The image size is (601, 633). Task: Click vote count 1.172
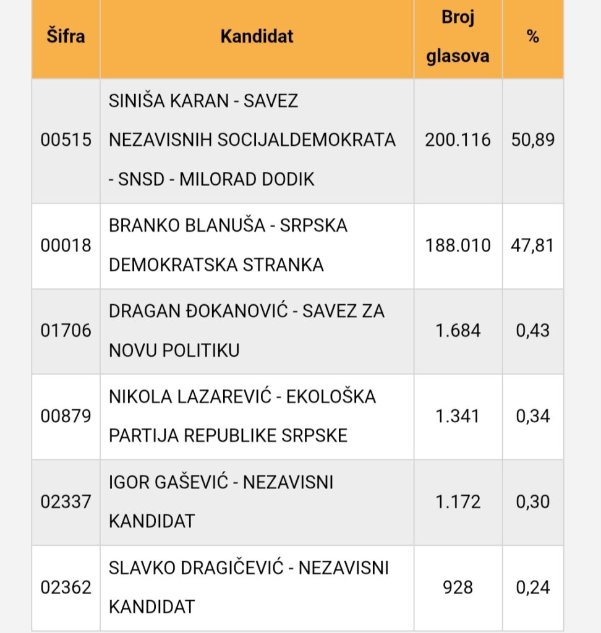coord(458,501)
